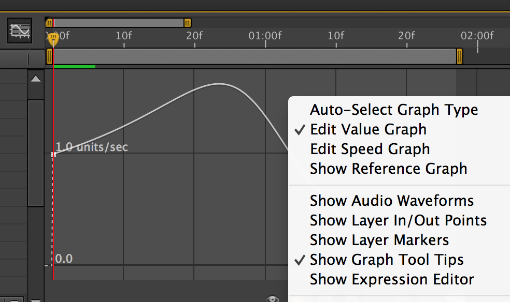
Task: Enable Auto-Select Graph Type
Action: coord(394,110)
